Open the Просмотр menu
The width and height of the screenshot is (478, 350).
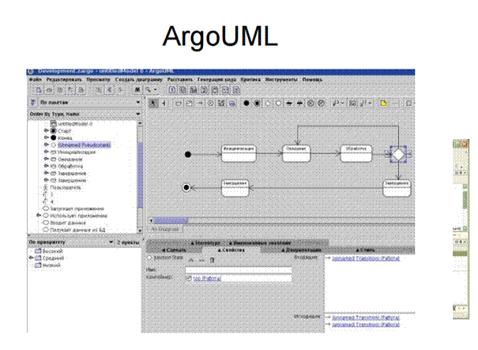(x=98, y=80)
